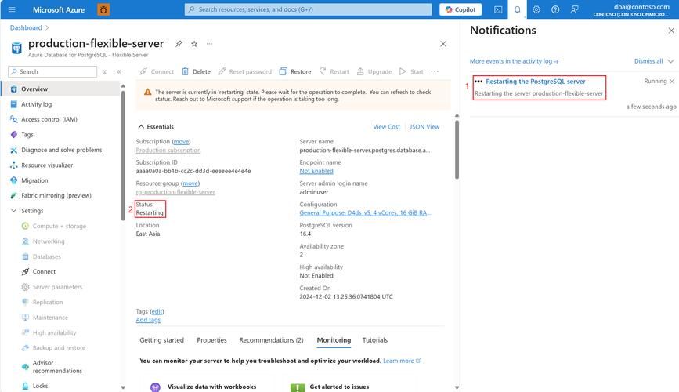Screen dimensions: 679x392
Task: Click the sidebar Search input field
Action: 55,71
